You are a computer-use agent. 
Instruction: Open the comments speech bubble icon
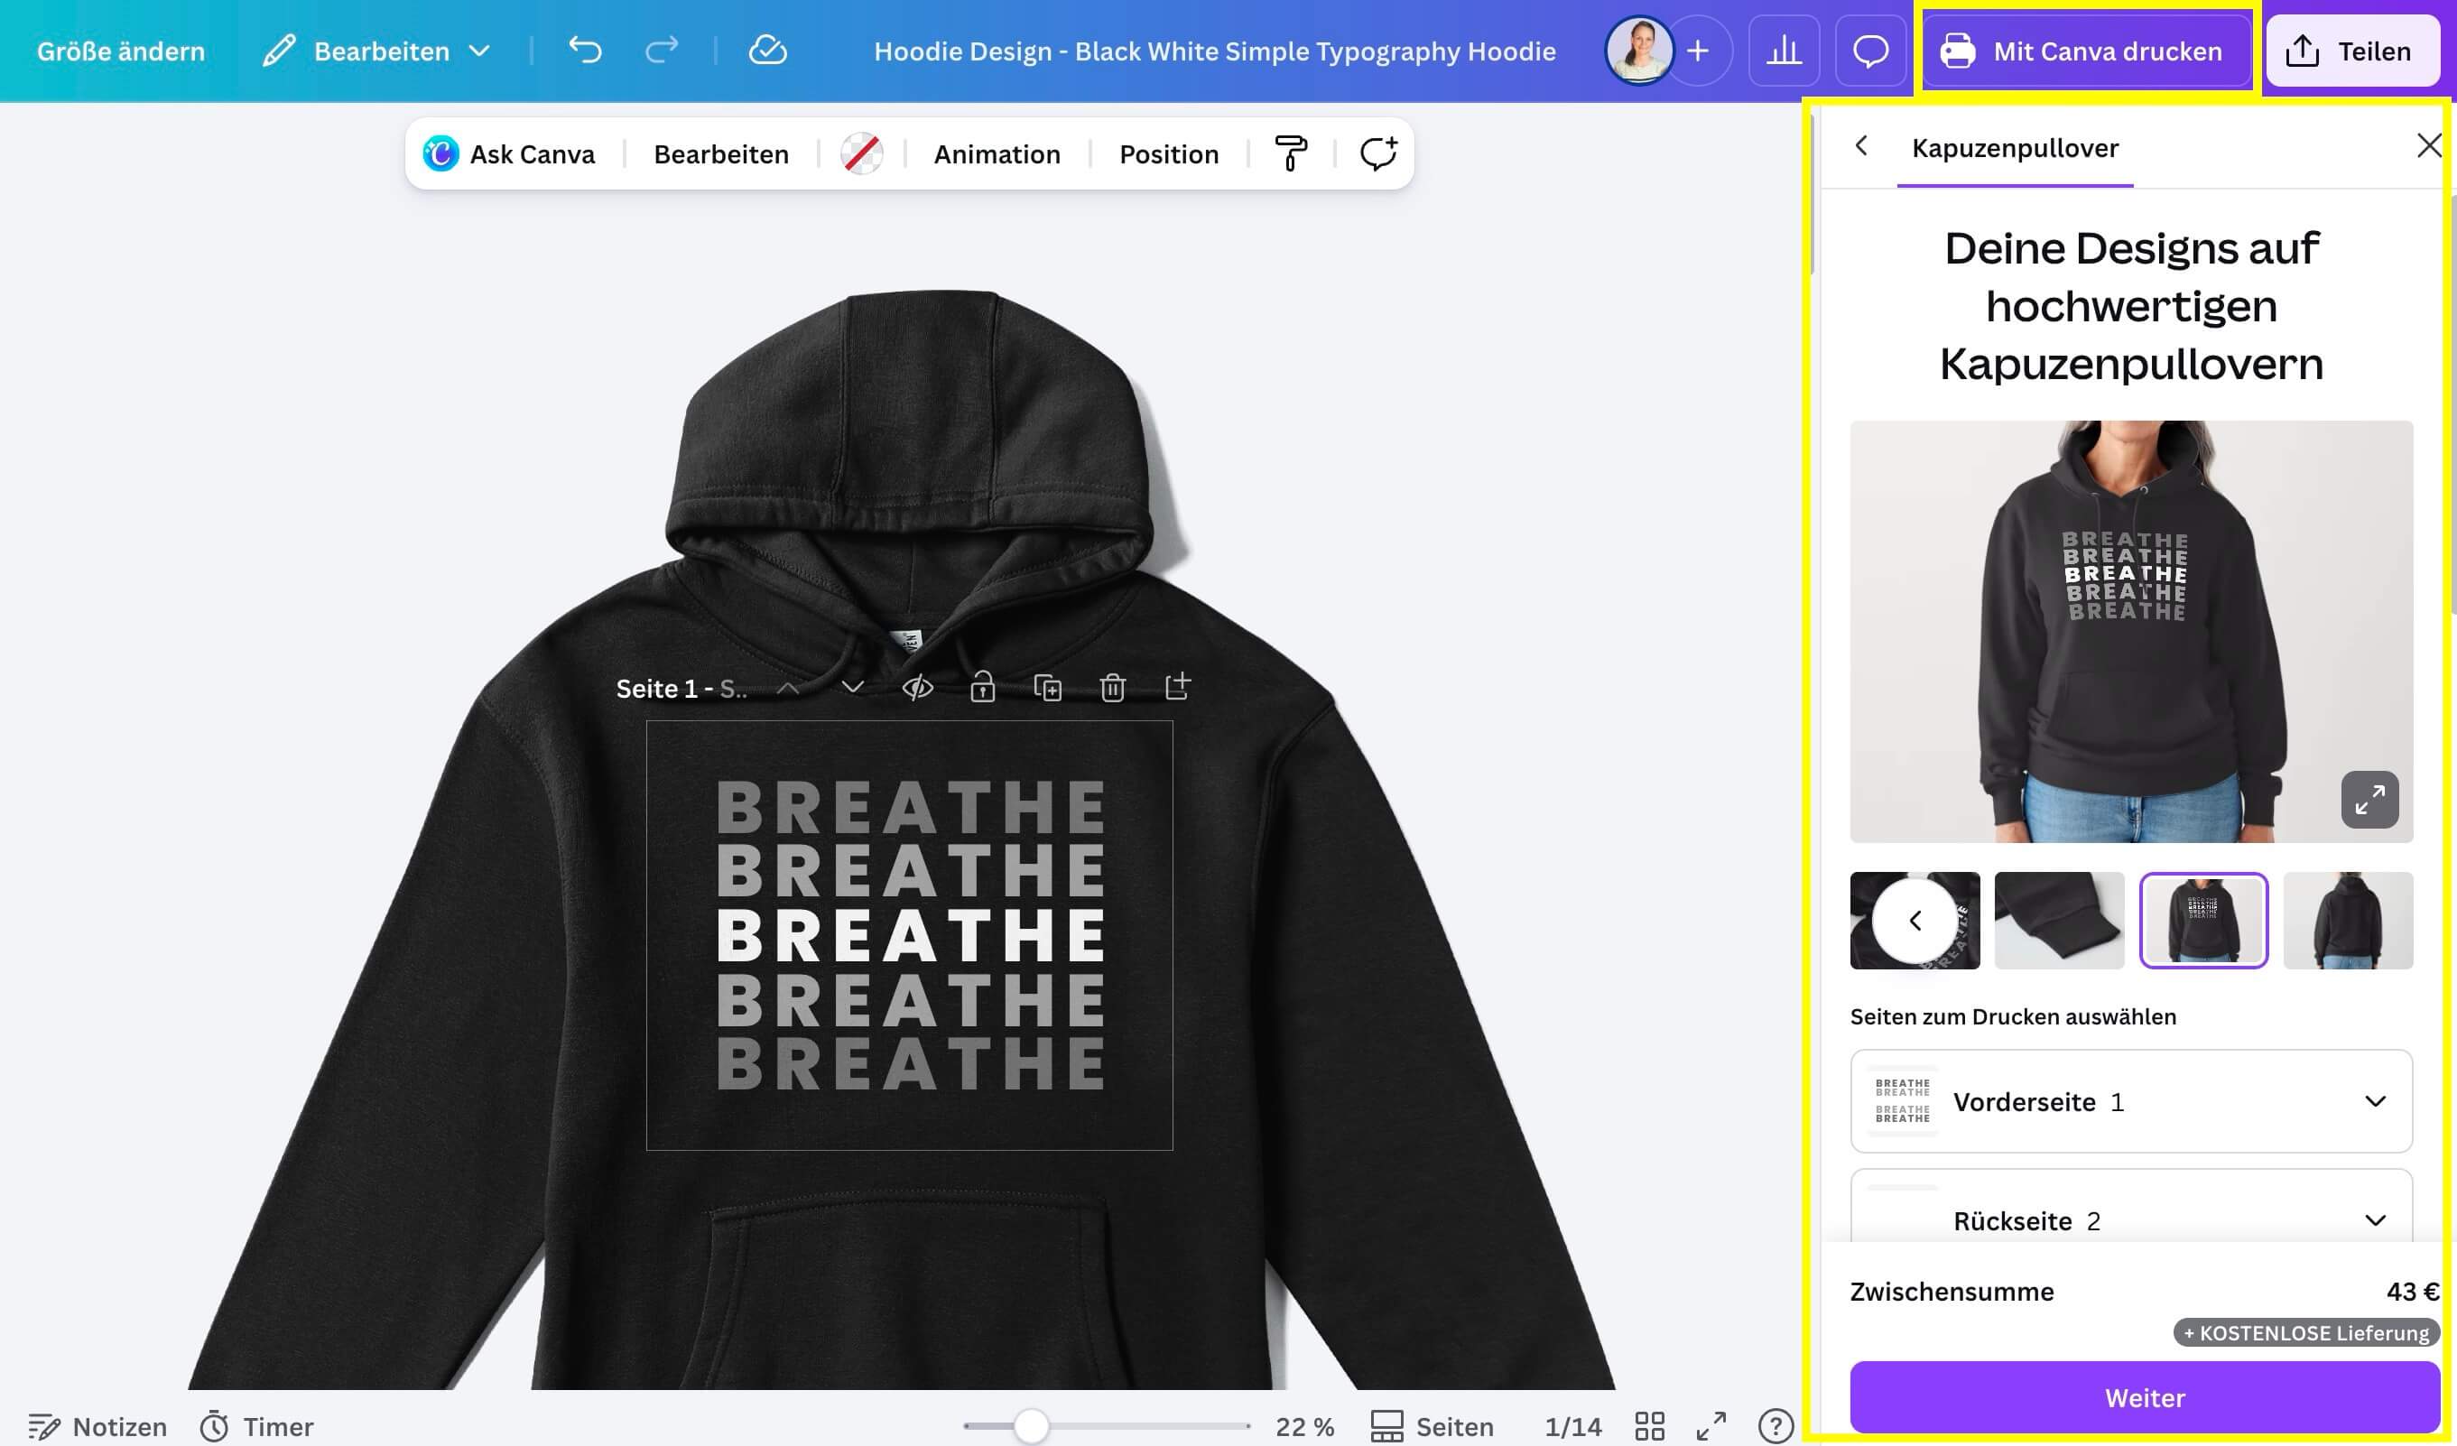click(x=1870, y=51)
